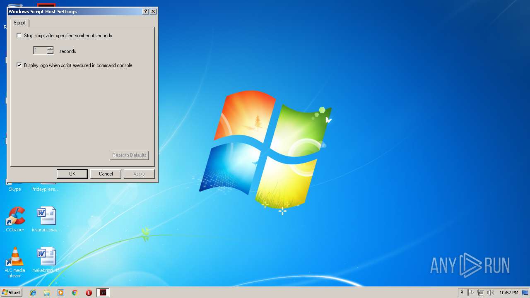Launch Opera browser from taskbar

(x=89, y=293)
